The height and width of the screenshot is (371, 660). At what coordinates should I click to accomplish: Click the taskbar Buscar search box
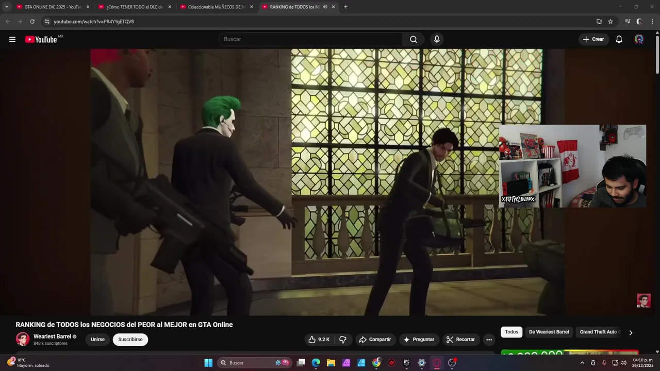coord(255,363)
